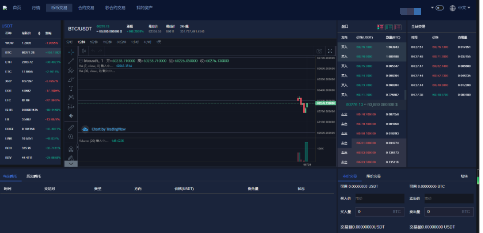This screenshot has height=233, width=483.
Task: Open 合约交易 in top navigation
Action: 86,8
